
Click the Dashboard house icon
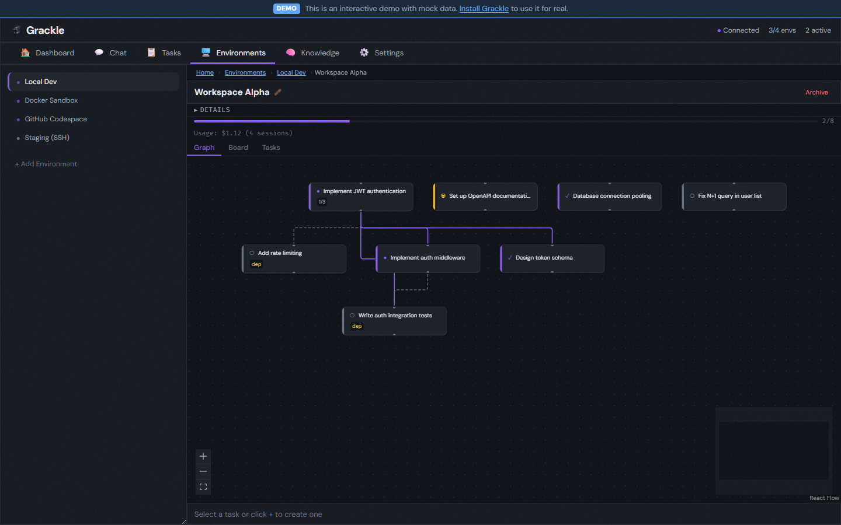tap(25, 52)
